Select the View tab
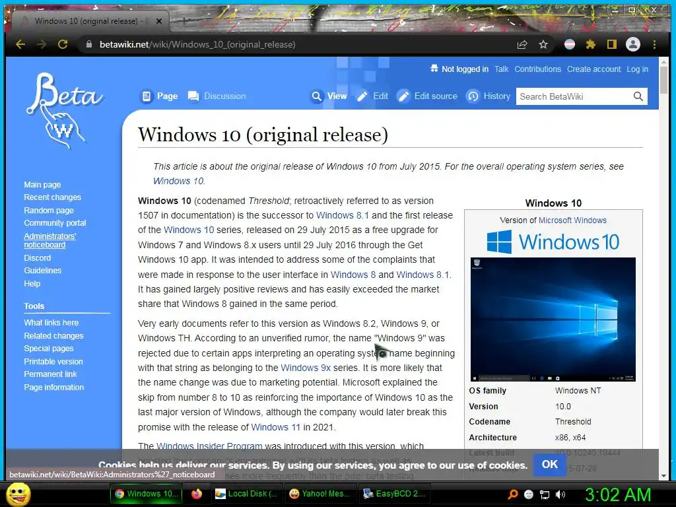The image size is (676, 507). [x=329, y=96]
